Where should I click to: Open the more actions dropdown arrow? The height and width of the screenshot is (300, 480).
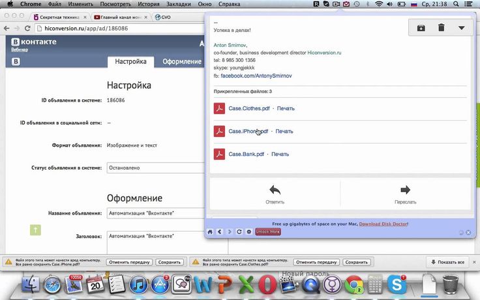point(462,28)
